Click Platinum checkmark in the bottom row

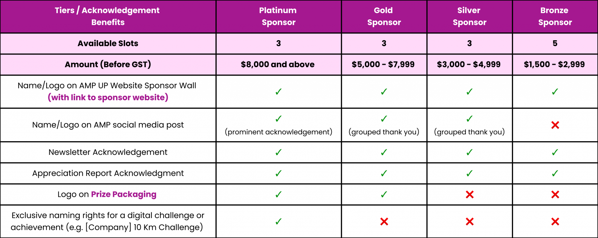tap(278, 222)
